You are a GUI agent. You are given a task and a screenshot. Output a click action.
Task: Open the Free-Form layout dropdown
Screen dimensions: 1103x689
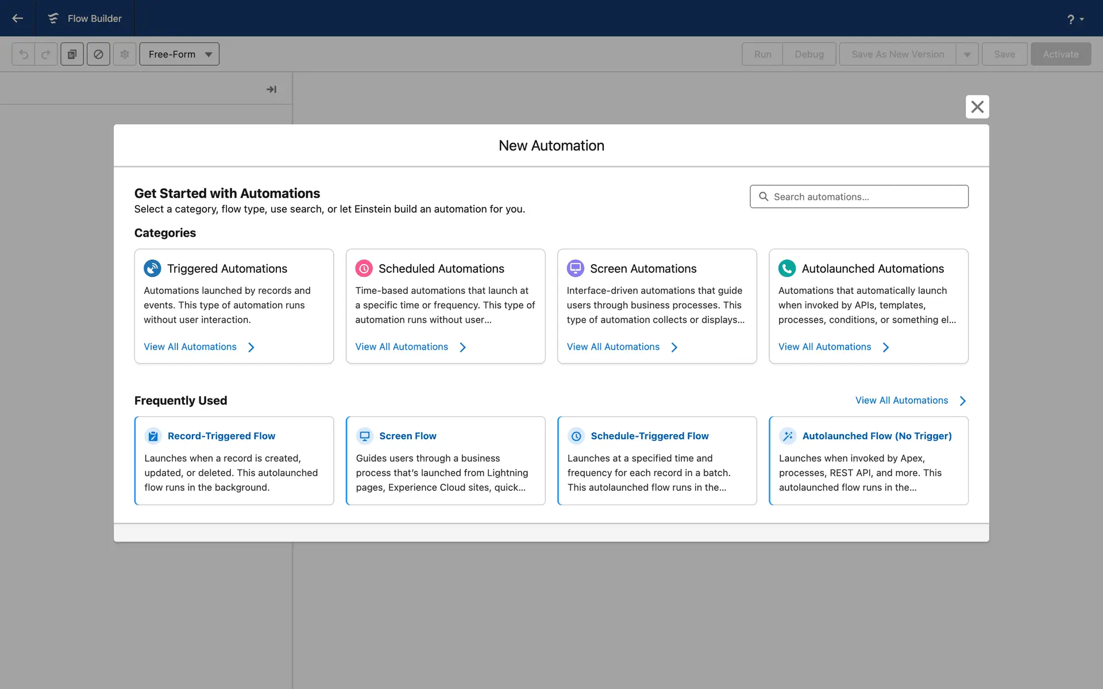[179, 54]
